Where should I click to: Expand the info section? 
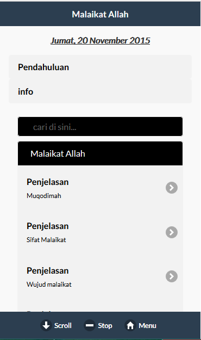[100, 91]
